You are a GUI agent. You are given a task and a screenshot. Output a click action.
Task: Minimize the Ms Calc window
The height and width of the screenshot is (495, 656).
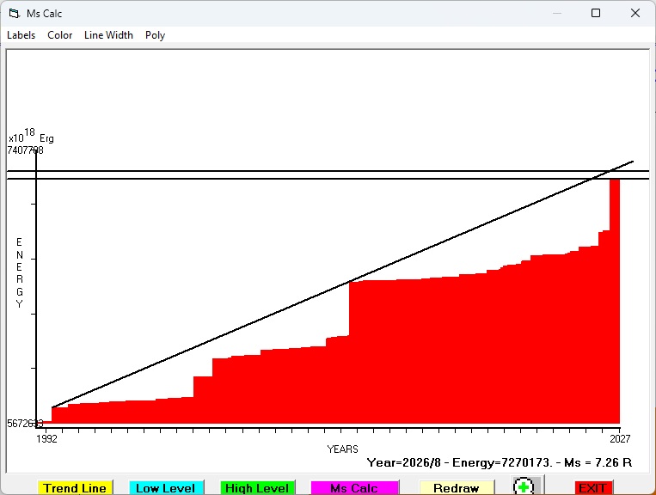tap(557, 14)
